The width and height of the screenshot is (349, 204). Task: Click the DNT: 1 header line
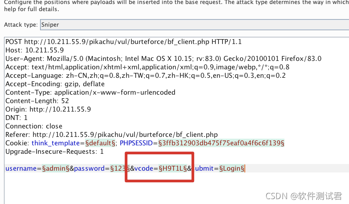[16, 118]
